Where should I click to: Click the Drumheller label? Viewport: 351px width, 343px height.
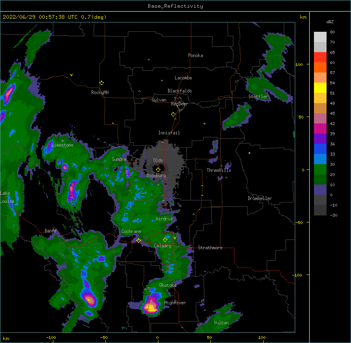point(260,198)
